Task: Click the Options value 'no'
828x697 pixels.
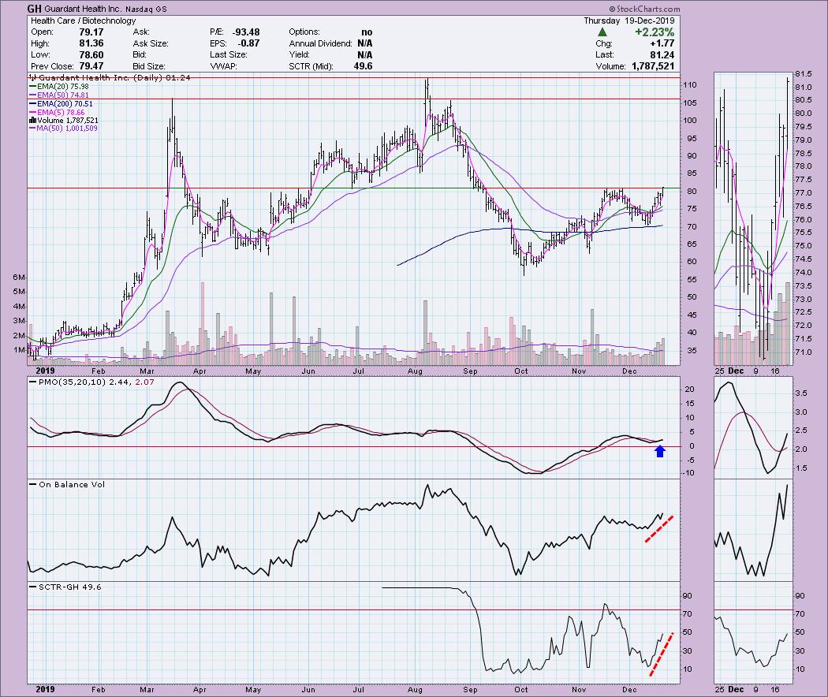Action: (x=367, y=32)
